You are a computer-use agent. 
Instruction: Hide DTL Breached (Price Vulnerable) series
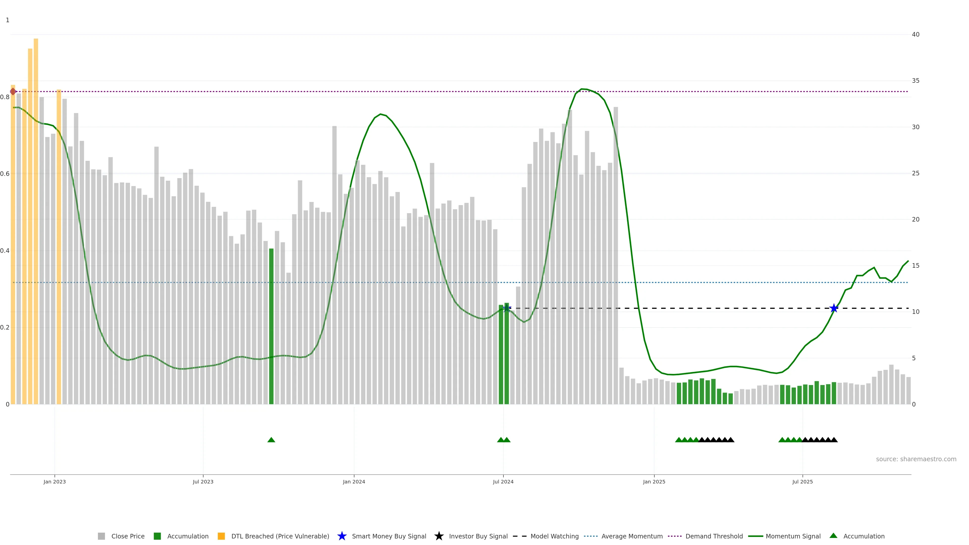(x=280, y=536)
